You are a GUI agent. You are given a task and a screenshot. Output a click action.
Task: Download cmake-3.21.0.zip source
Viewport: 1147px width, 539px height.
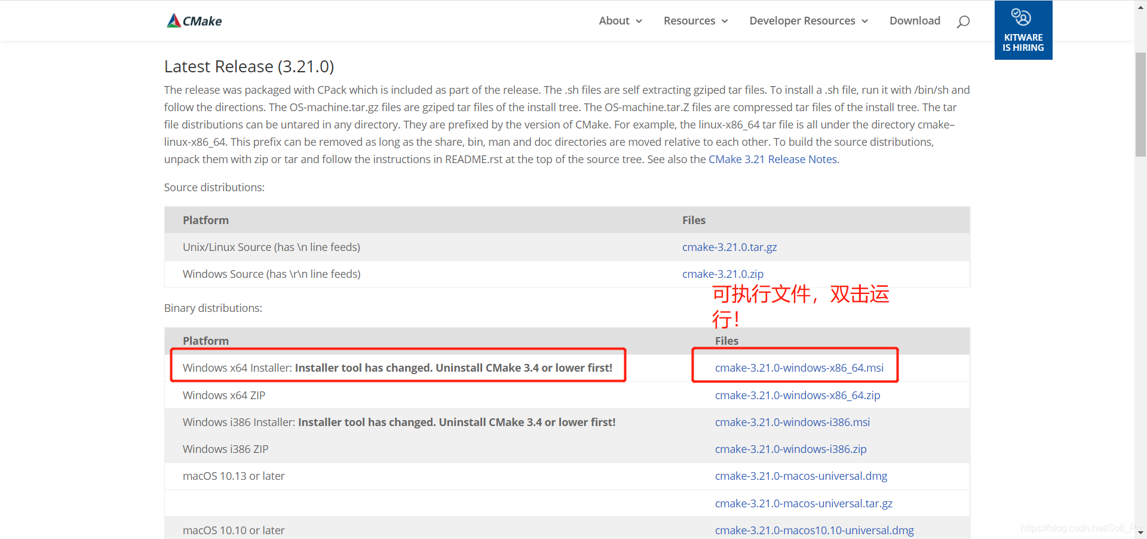point(723,274)
